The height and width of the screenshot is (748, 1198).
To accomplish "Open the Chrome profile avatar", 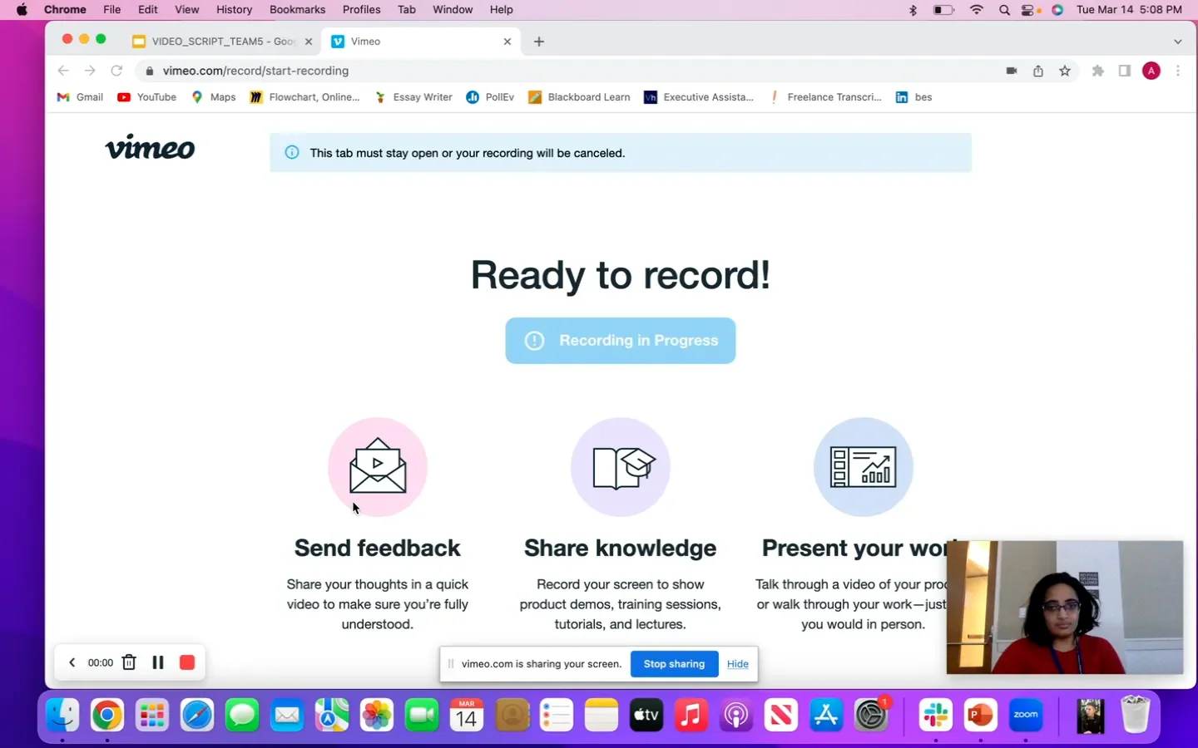I will (1151, 71).
